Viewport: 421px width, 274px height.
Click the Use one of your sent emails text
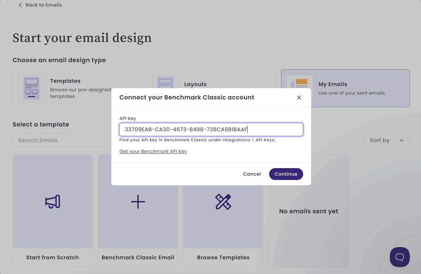(x=352, y=93)
